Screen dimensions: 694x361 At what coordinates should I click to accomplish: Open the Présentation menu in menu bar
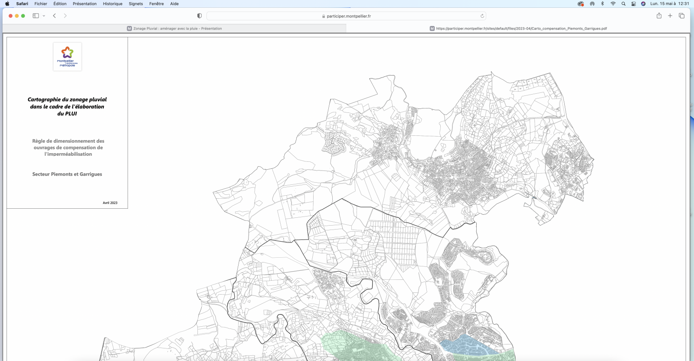pyautogui.click(x=85, y=3)
